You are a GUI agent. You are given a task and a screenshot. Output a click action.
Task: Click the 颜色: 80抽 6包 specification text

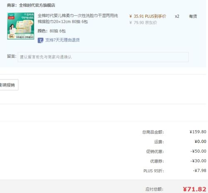coord(52,31)
